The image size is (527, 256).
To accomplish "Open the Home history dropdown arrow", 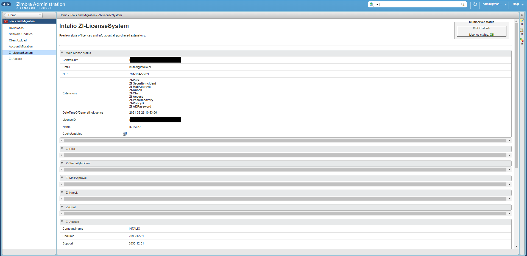I will (x=40, y=15).
